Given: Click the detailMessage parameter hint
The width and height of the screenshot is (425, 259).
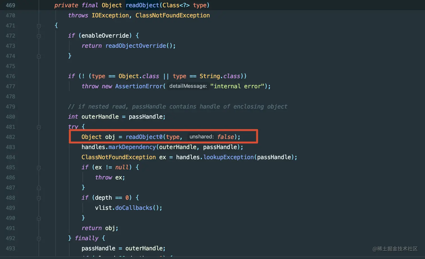Looking at the screenshot, I should 188,86.
